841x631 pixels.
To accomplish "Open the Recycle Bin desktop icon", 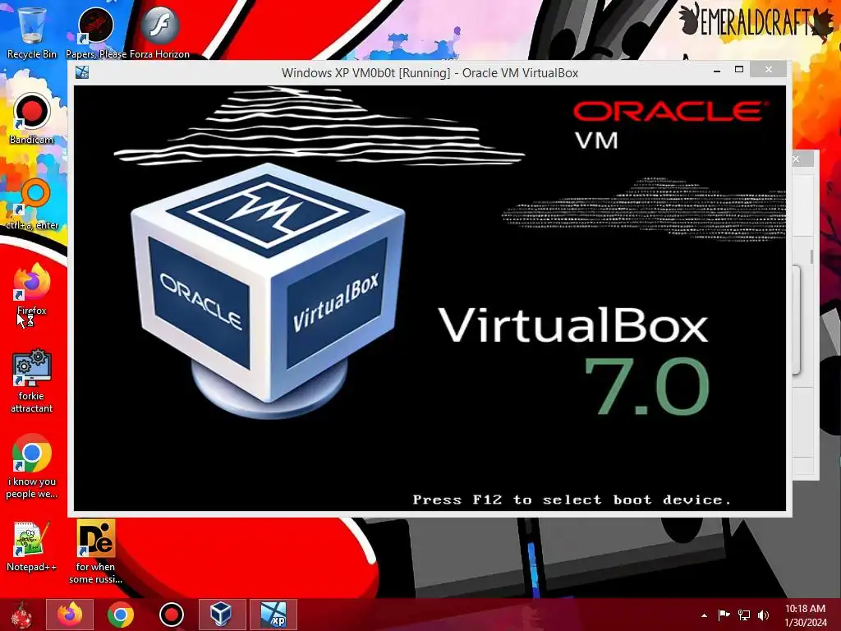I will coord(32,32).
